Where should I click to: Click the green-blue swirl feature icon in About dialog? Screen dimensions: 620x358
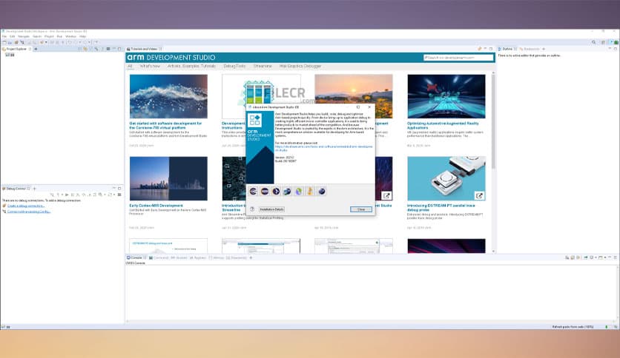pos(299,192)
